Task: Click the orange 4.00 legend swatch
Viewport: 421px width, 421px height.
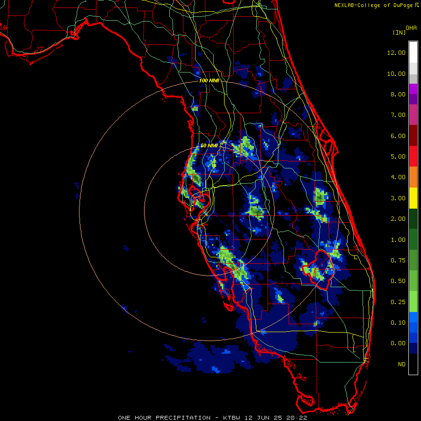Action: click(413, 177)
